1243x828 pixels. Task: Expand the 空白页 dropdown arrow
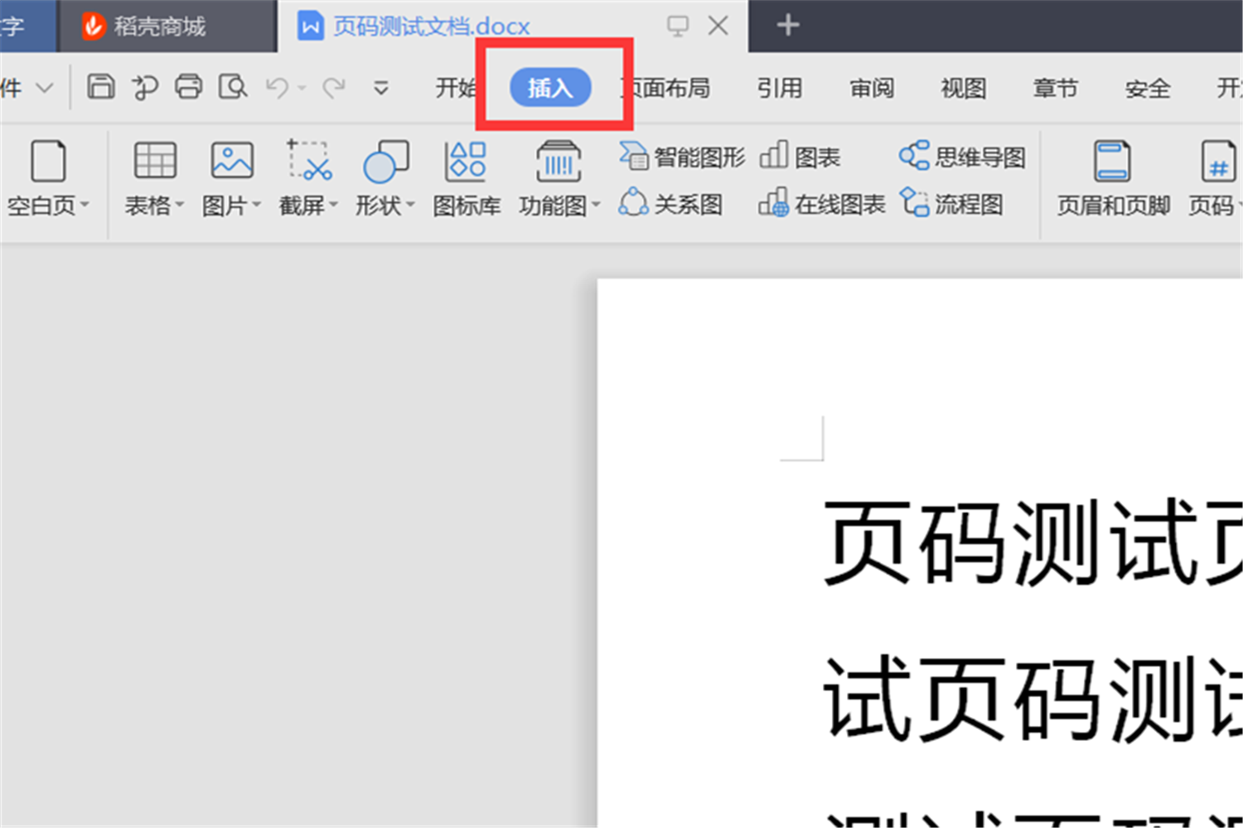point(85,205)
